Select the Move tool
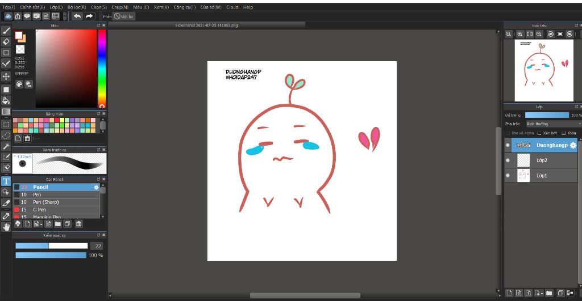Screen dimensions: 582x301 point(6,77)
